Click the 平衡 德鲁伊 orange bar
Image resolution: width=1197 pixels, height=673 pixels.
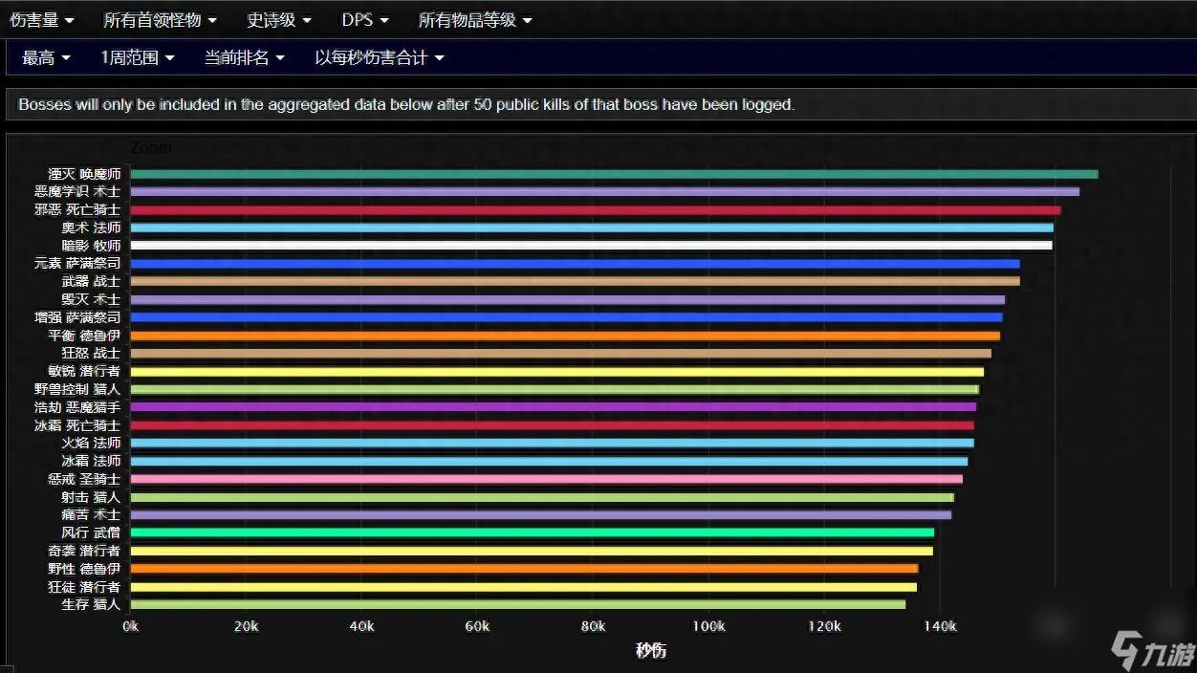(564, 336)
